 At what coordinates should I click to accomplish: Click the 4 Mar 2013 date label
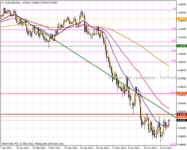click(x=54, y=148)
